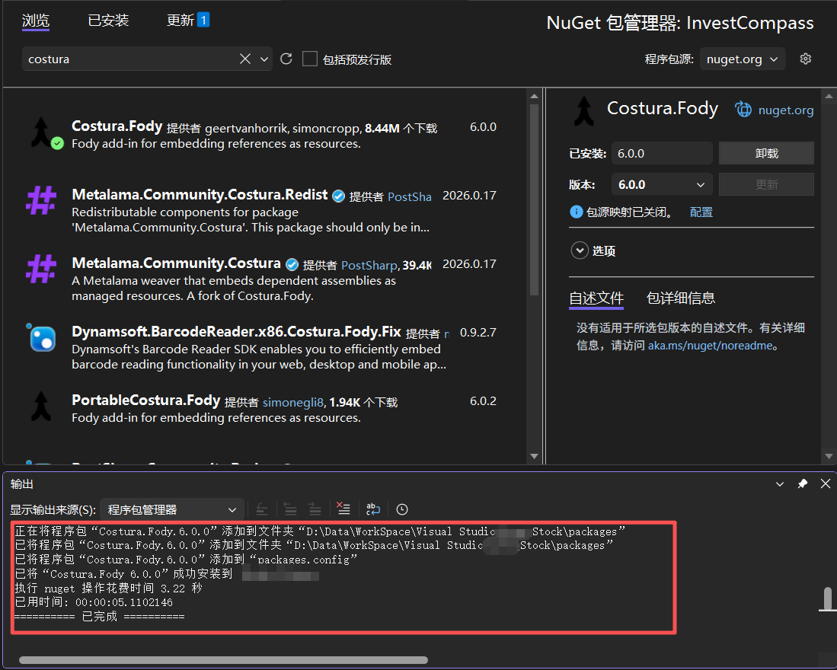
Task: Expand the 选项 section
Action: pos(580,250)
